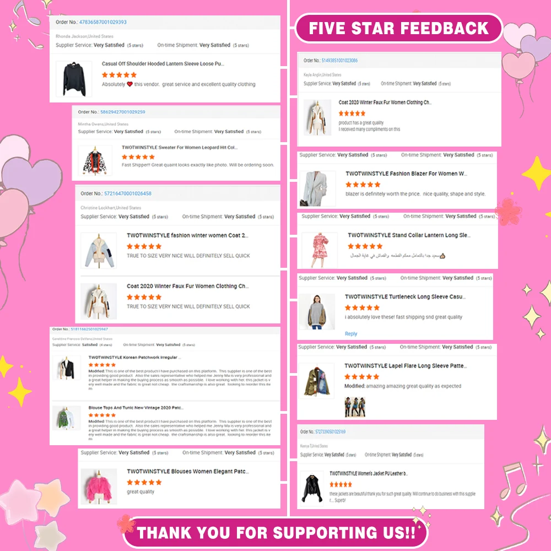Click the Reply link under turtleneck review
551x551 pixels.
(350, 334)
